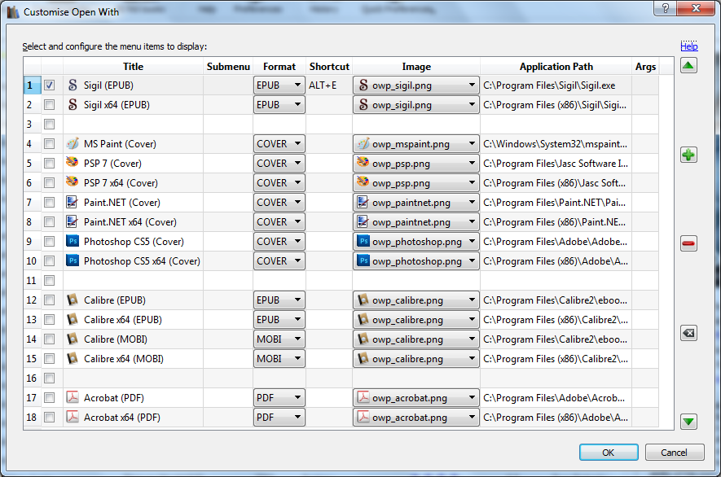Screen dimensions: 721x477
Task: Check the Photoshop CS5 (Cover) checkbox
Action: 49,241
